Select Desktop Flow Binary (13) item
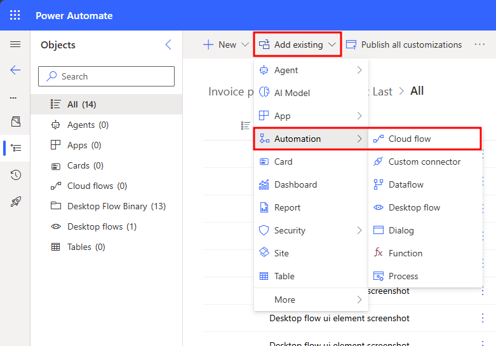 tap(106, 206)
